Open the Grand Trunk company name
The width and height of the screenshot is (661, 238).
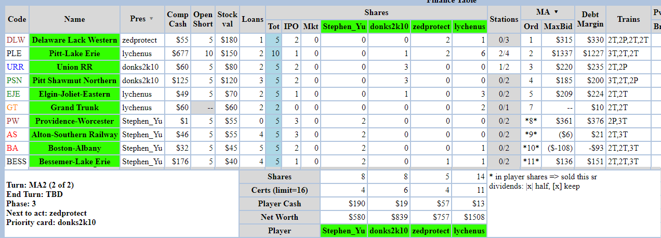[74, 108]
